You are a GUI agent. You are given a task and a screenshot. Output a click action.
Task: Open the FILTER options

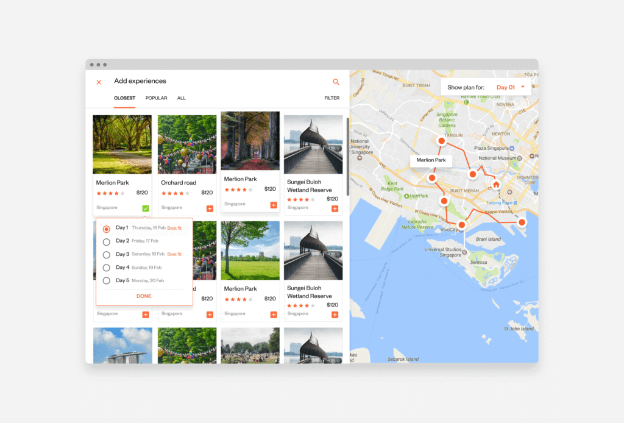[332, 98]
